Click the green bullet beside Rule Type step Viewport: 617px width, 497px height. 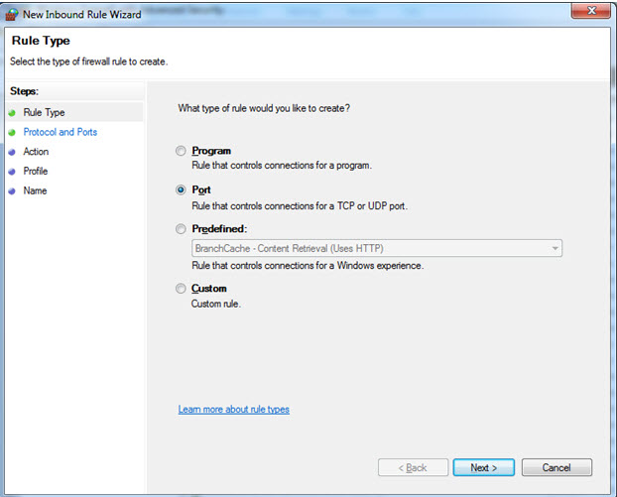12,113
